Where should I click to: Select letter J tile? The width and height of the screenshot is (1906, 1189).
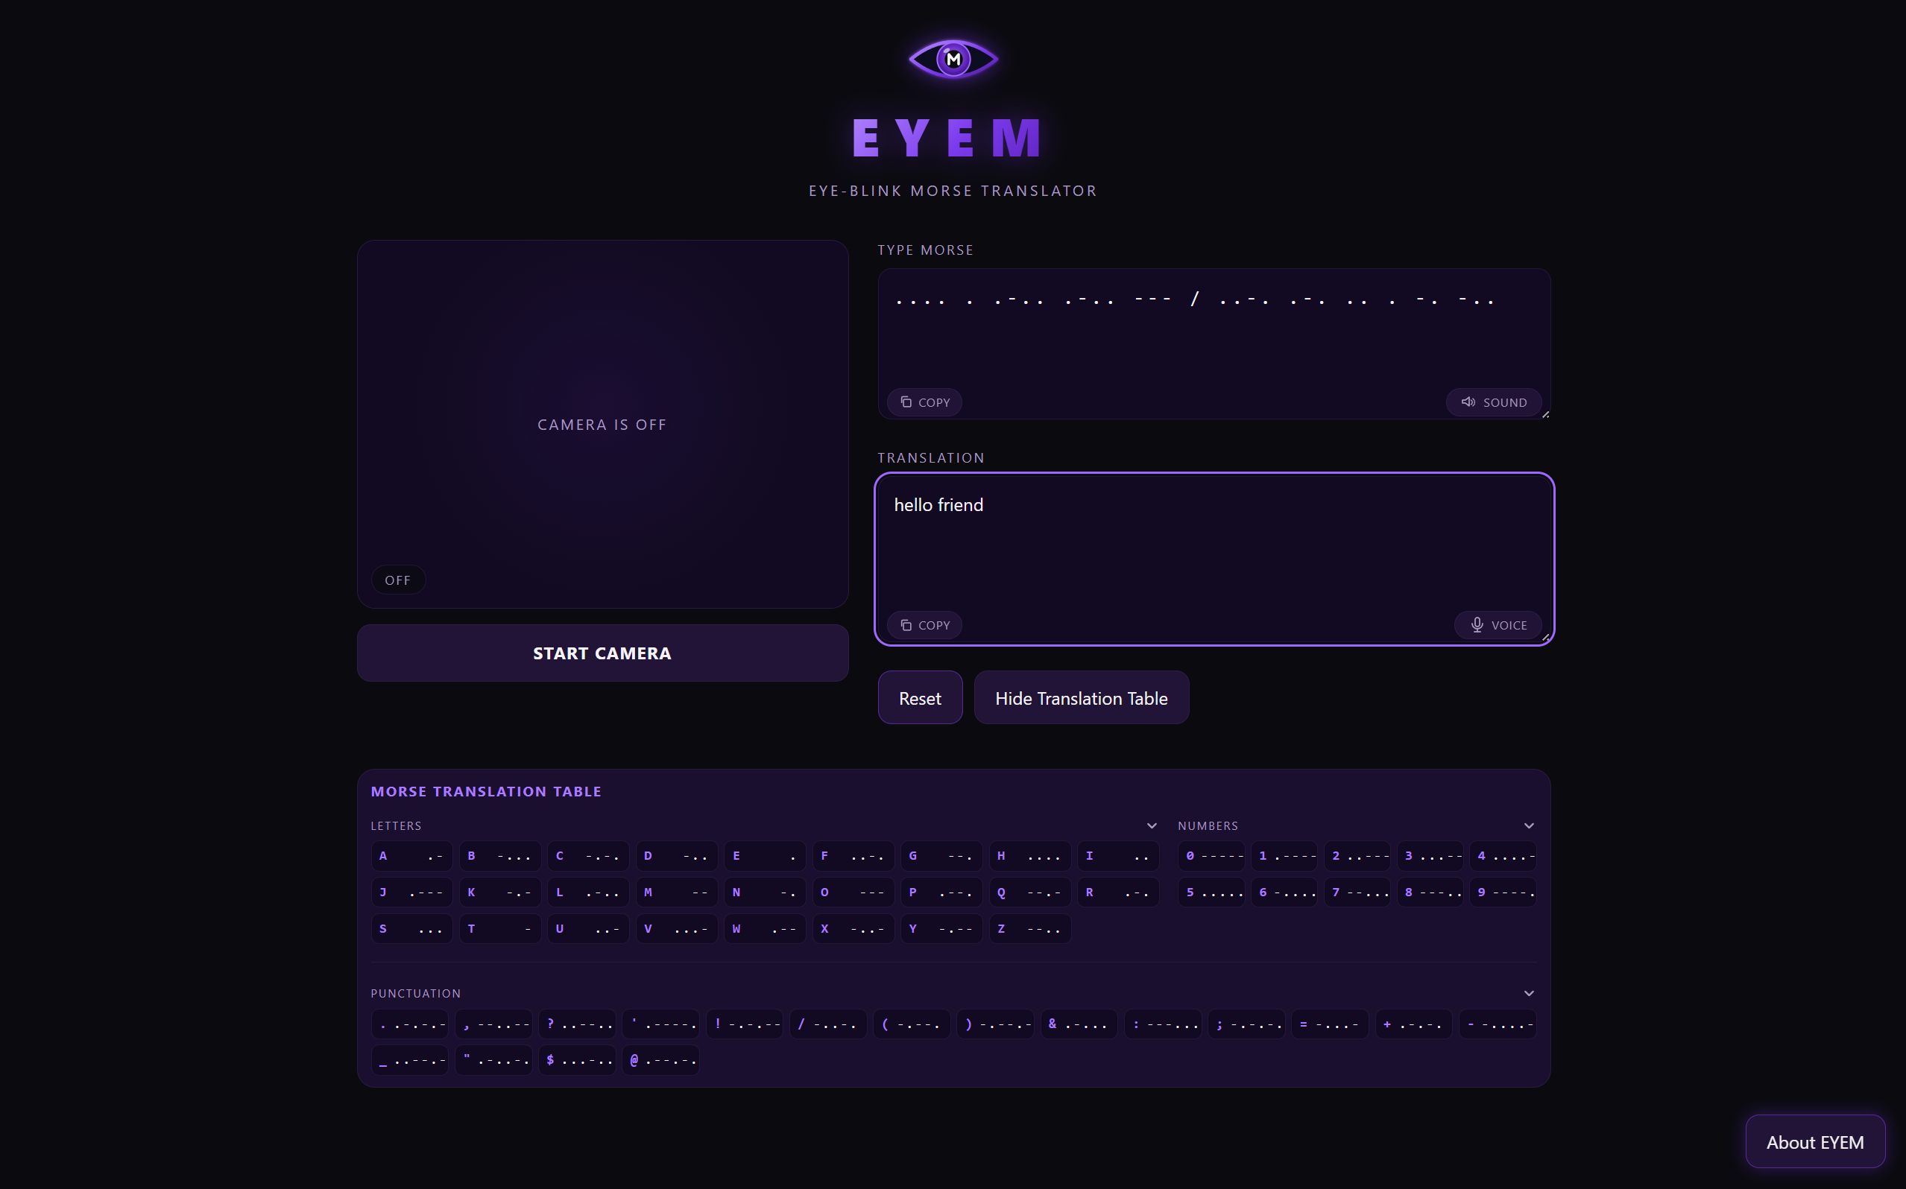point(411,892)
